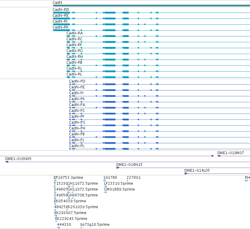Select the CadN-RH transcript label
This screenshot has width=250, height=229.
75,57
